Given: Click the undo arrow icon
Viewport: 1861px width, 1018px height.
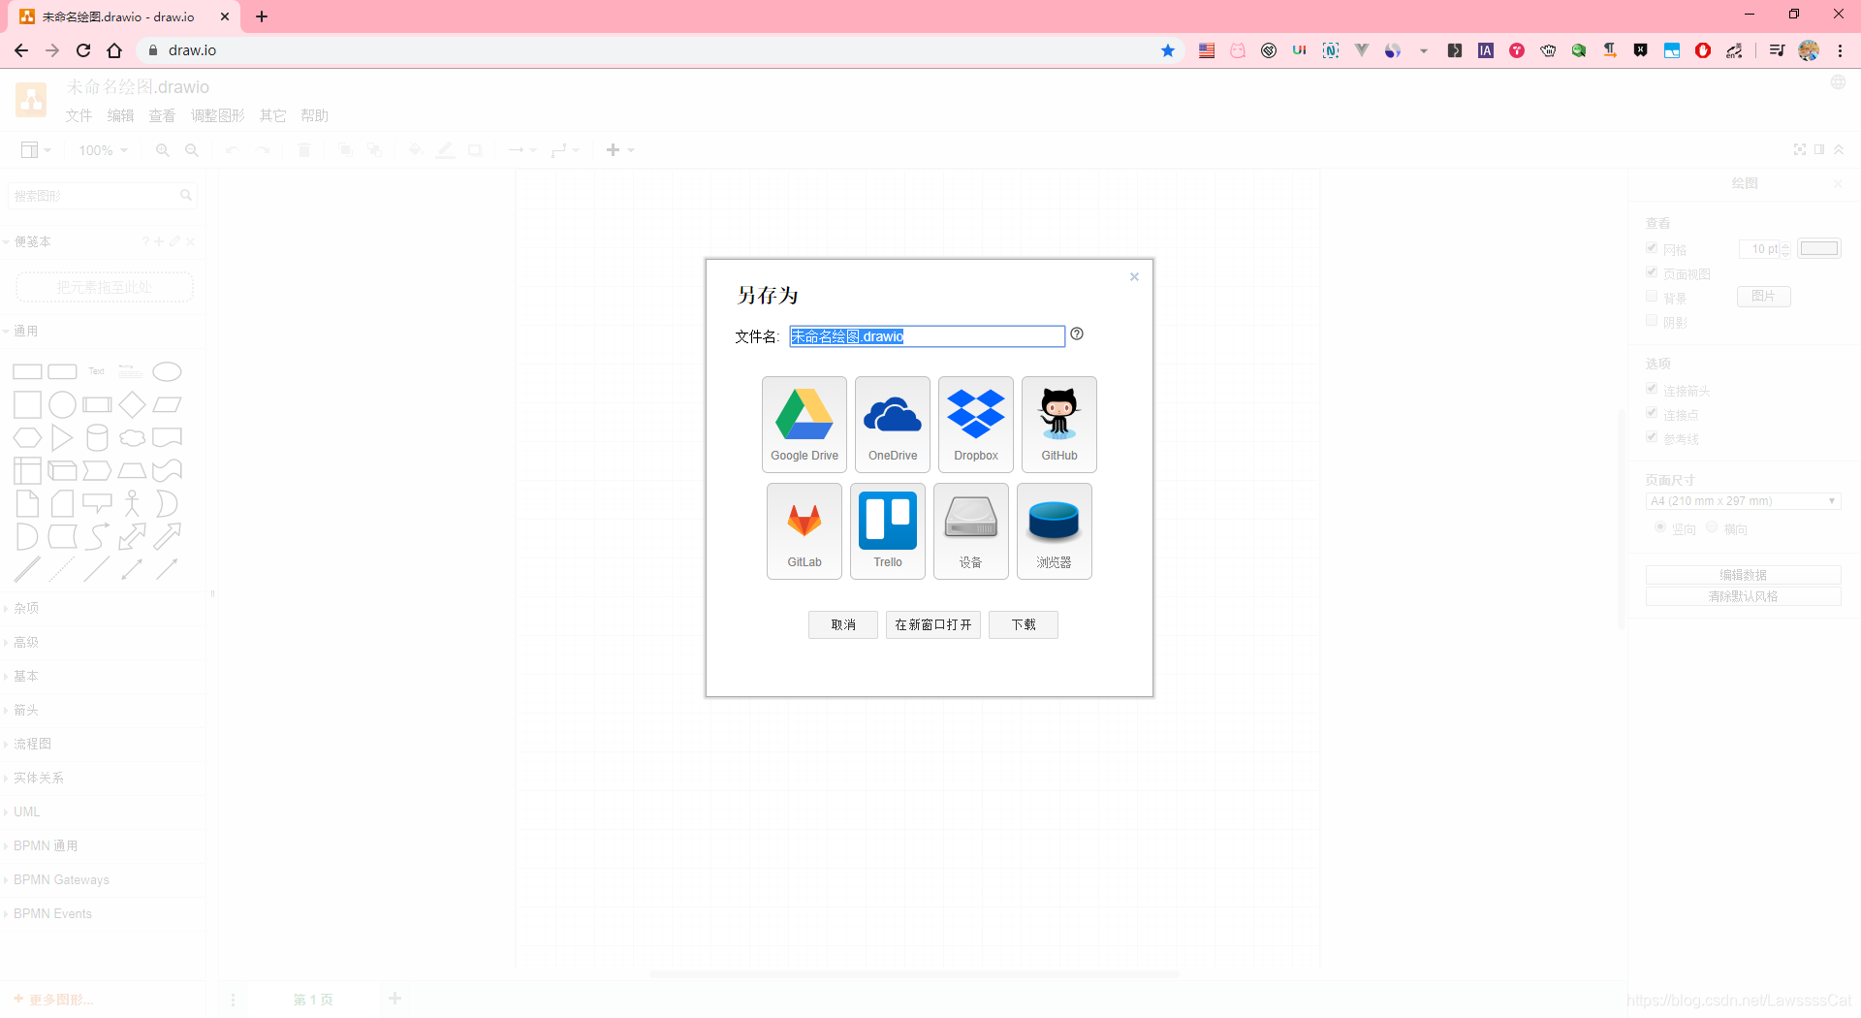Looking at the screenshot, I should tap(232, 150).
